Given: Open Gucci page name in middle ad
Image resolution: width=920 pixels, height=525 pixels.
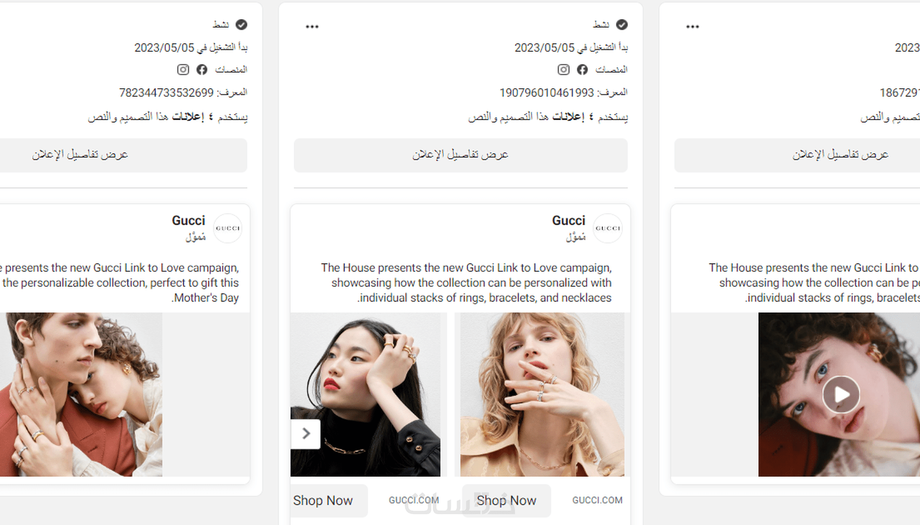Looking at the screenshot, I should (568, 221).
